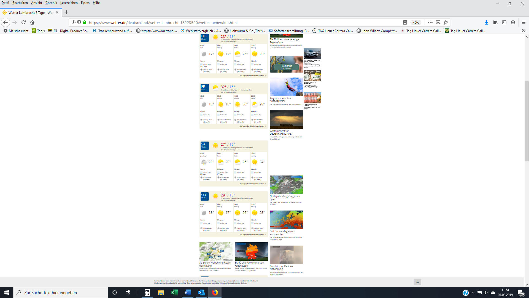Open the Downloads arrow icon
529x298 pixels.
coord(486,22)
